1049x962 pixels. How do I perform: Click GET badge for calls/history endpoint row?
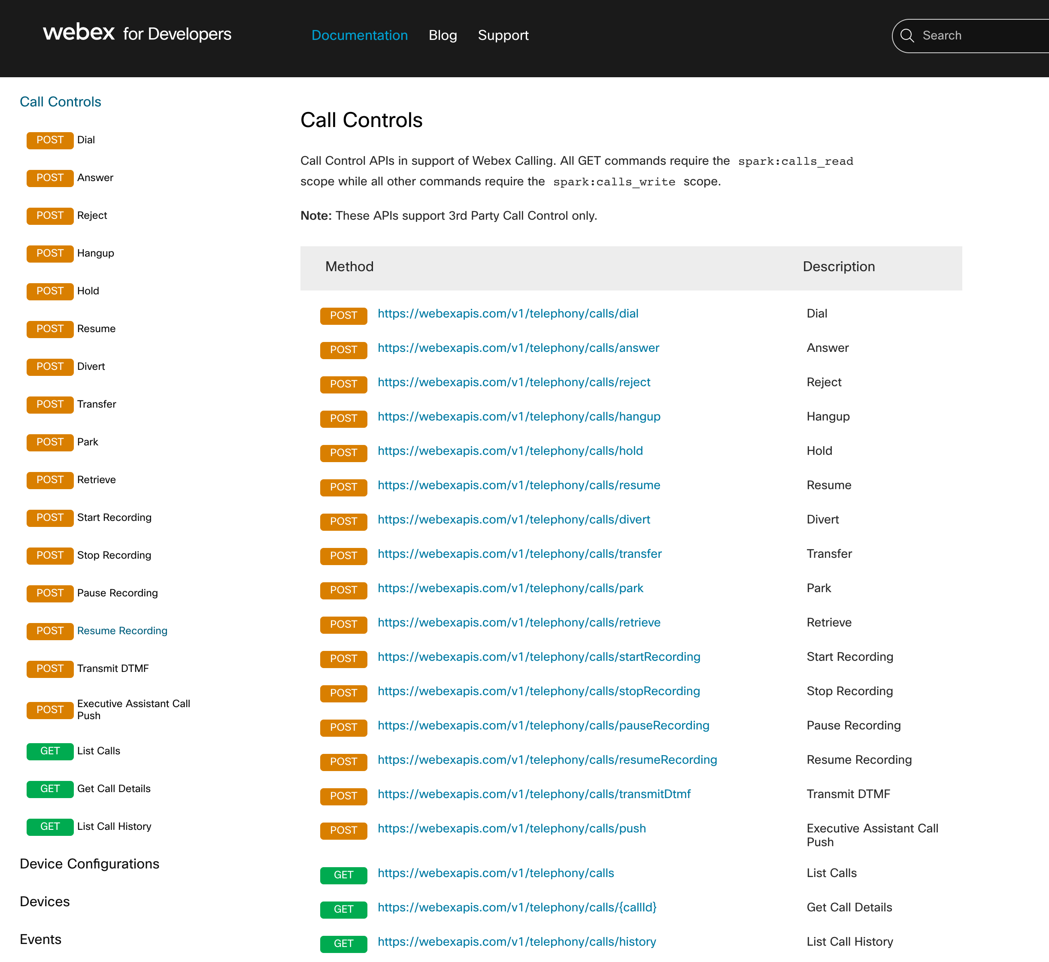pos(343,944)
